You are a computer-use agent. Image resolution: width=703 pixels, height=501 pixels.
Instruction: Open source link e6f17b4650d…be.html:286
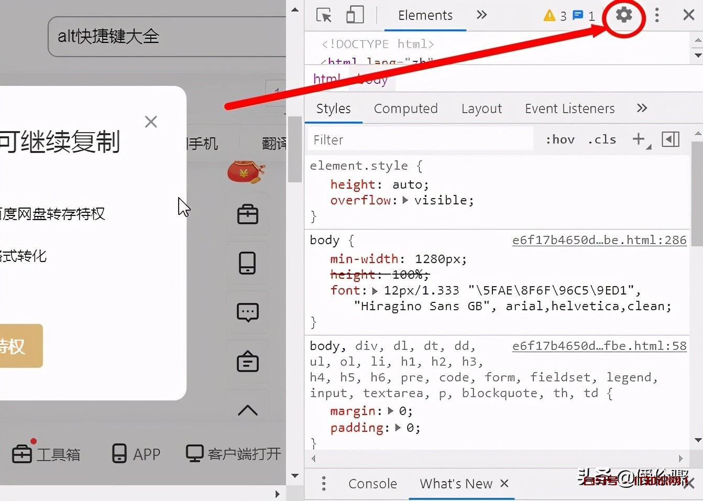tap(599, 240)
